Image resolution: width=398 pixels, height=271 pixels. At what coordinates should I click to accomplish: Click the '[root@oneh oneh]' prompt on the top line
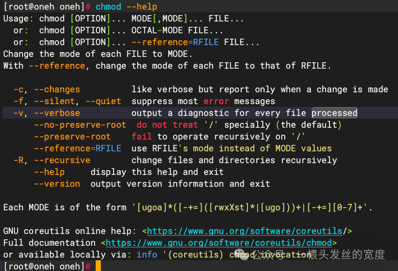click(44, 6)
